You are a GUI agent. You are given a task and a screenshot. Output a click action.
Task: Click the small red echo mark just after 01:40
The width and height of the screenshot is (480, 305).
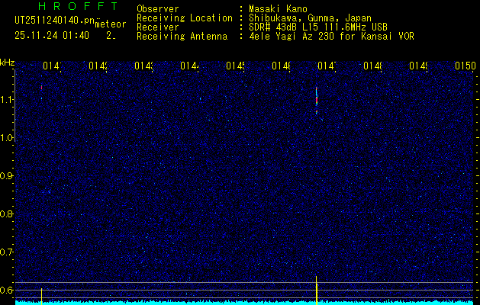pos(41,87)
